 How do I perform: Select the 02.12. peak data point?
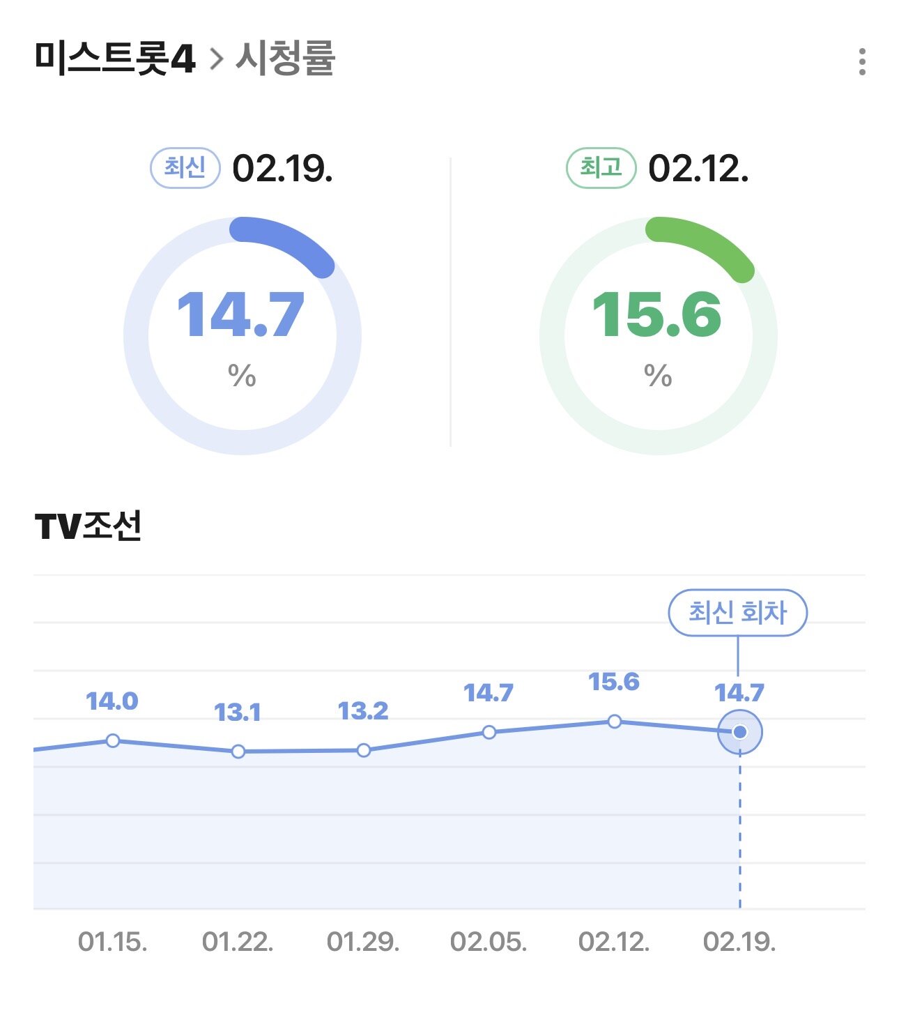tap(614, 722)
